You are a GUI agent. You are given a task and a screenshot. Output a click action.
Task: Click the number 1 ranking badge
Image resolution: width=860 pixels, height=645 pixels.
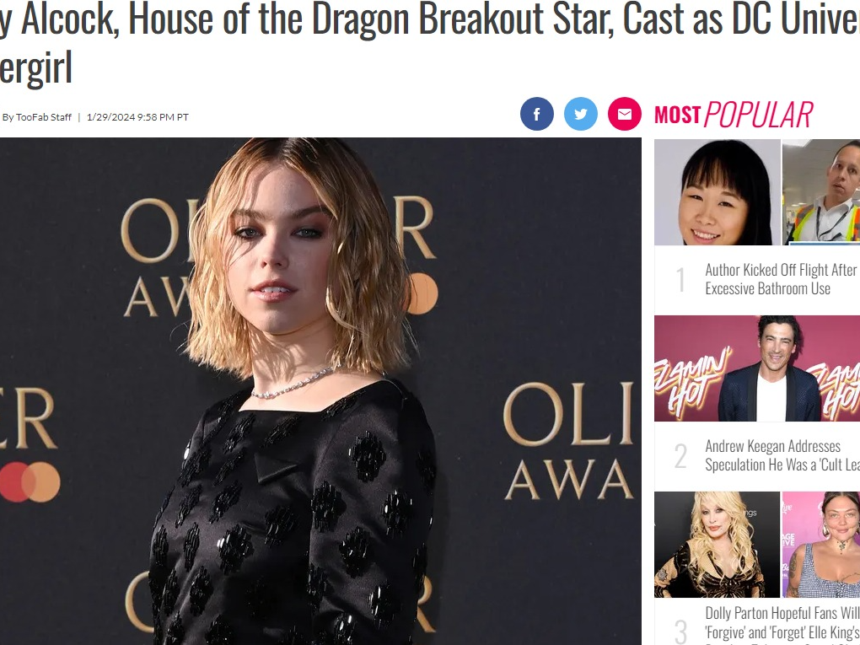680,279
